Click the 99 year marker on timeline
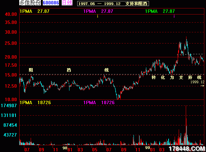The image size is (206, 152). [x=147, y=148]
